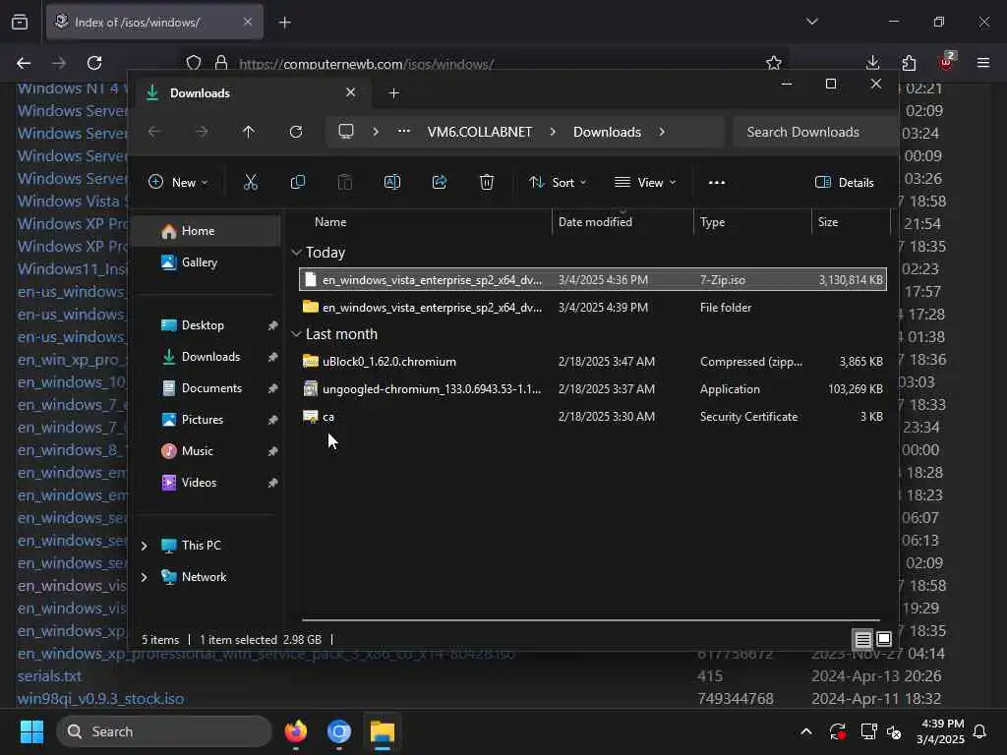Click the Copy icon in File Explorer toolbar
Image resolution: width=1007 pixels, height=755 pixels.
[x=297, y=182]
